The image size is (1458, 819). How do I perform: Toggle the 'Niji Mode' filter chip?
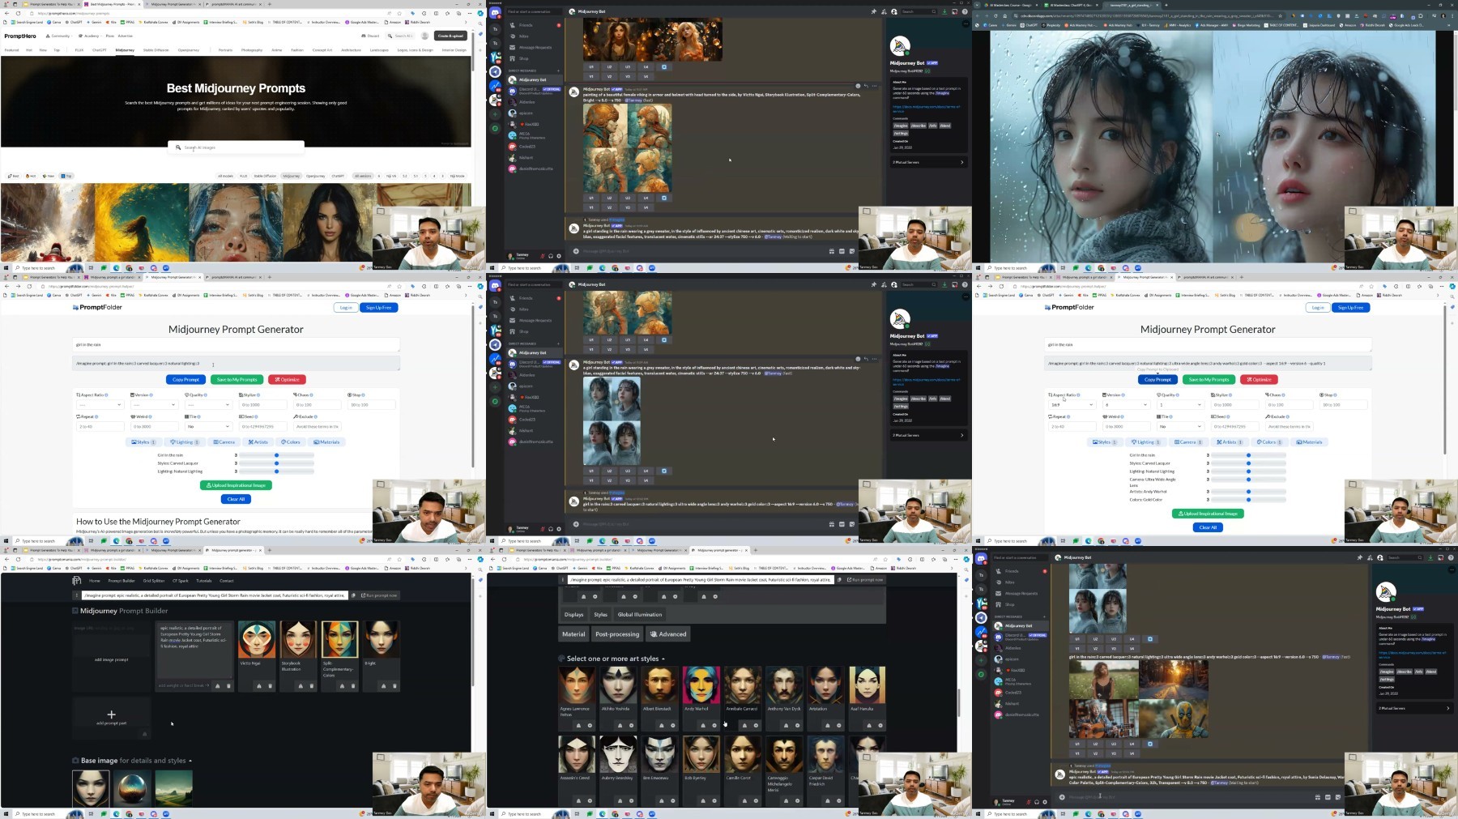pyautogui.click(x=458, y=176)
